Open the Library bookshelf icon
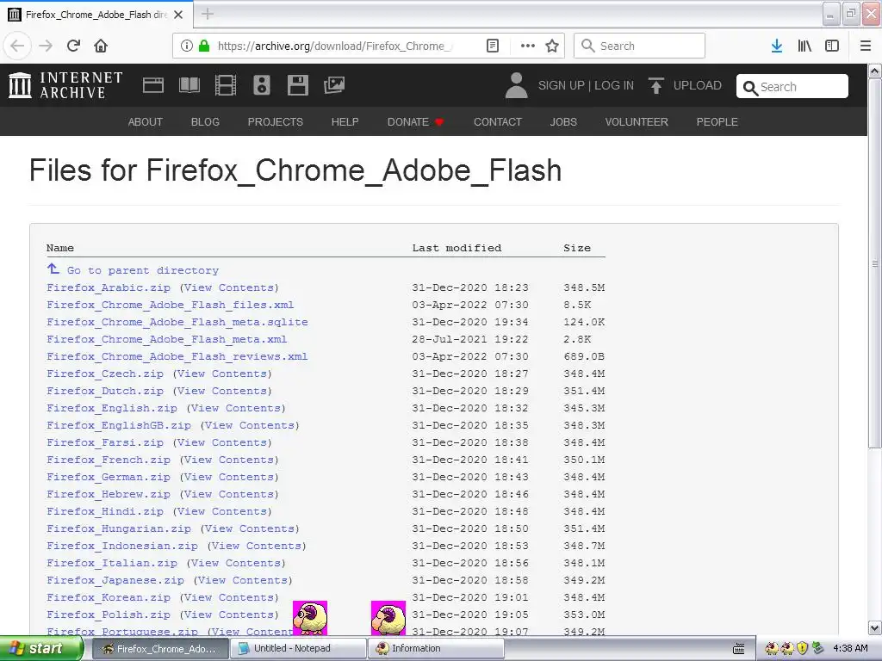Viewport: 882px width, 661px height. pyautogui.click(x=804, y=46)
